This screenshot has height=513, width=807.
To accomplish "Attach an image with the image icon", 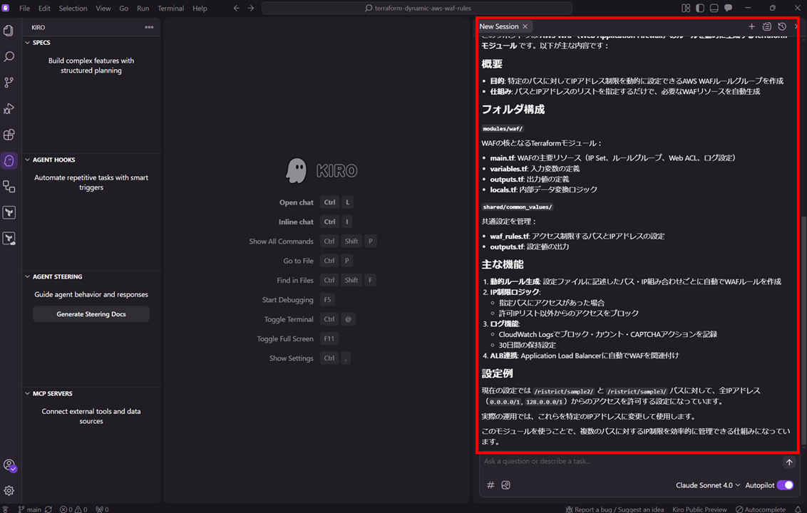I will coord(506,484).
